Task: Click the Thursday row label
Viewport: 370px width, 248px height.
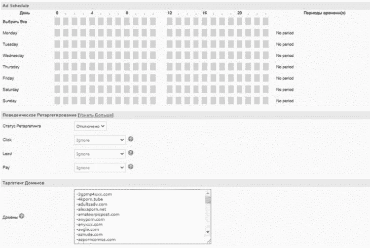Action: coord(11,67)
